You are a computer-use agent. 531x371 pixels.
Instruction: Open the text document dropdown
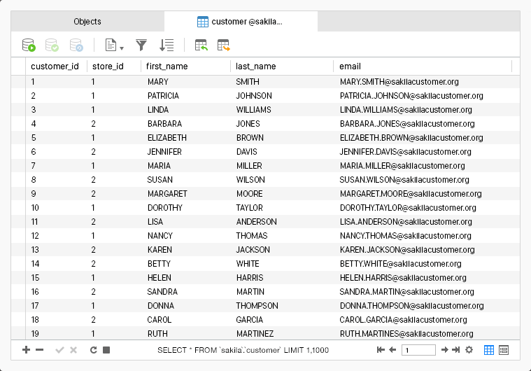point(113,45)
